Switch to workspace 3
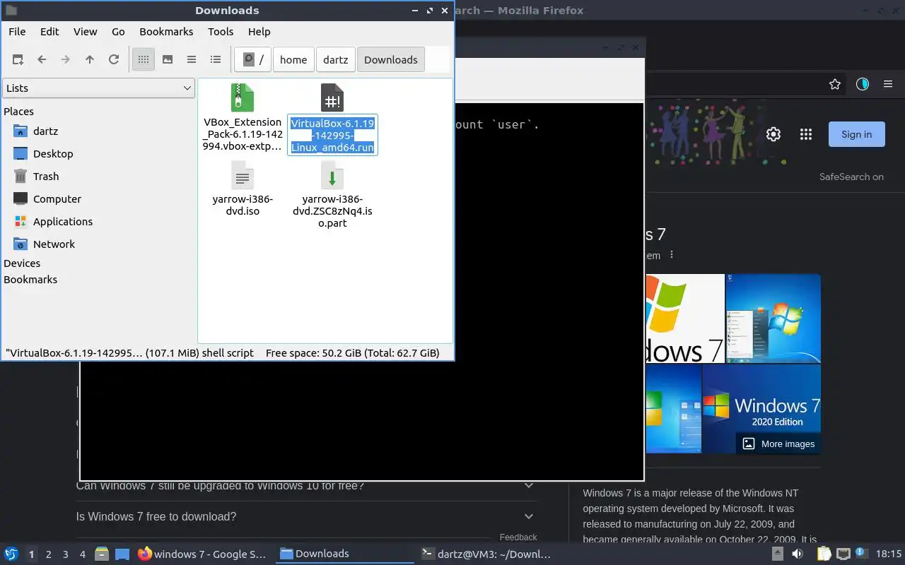Viewport: 905px width, 565px height. (x=66, y=554)
